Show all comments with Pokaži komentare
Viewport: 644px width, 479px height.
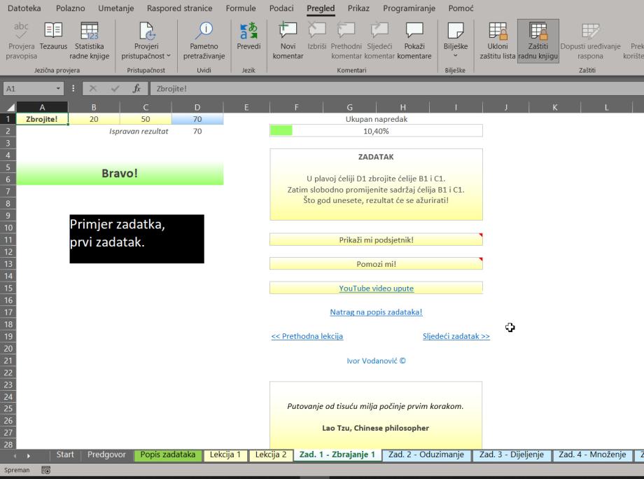[x=414, y=41]
